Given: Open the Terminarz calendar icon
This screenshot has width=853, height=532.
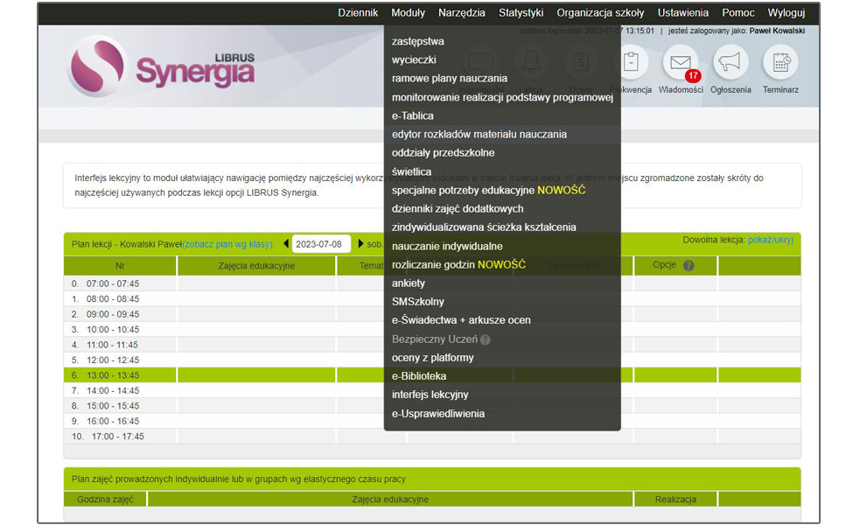Looking at the screenshot, I should [x=780, y=62].
